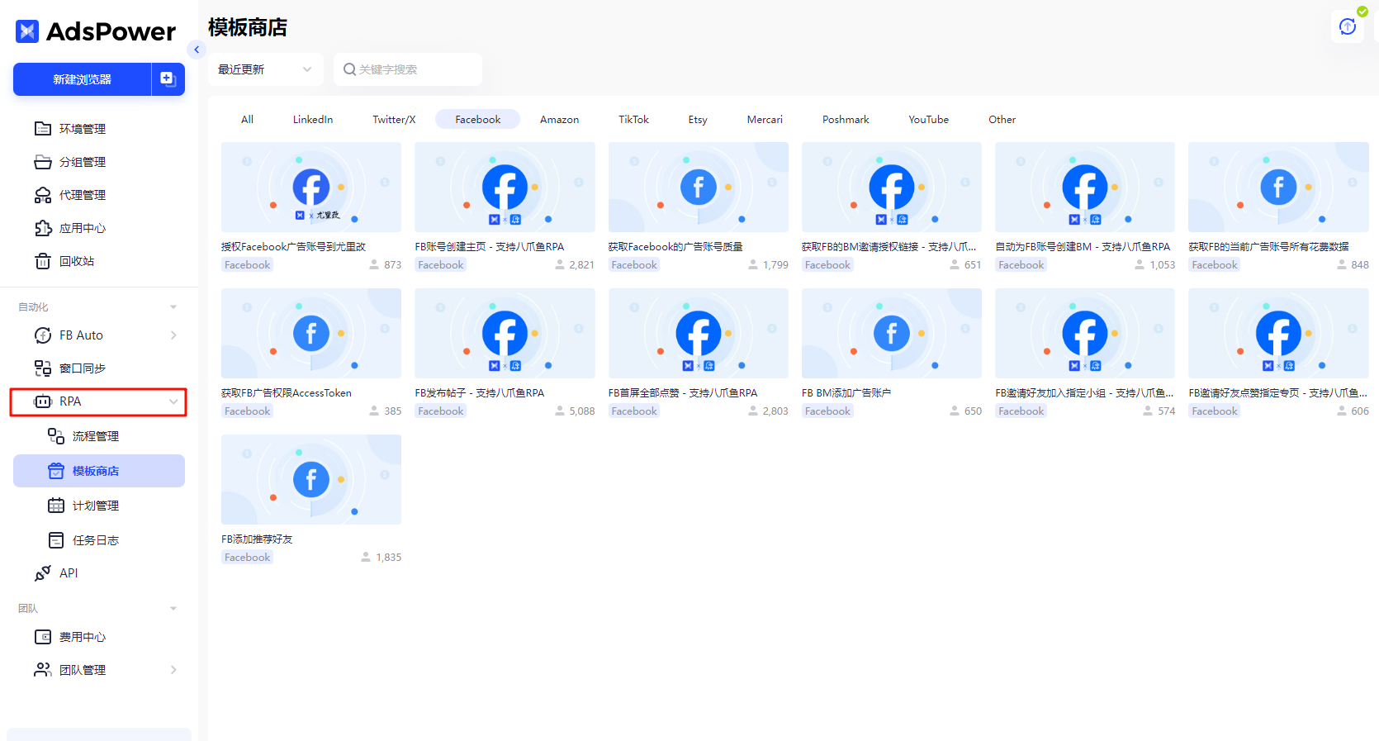The image size is (1379, 741).
Task: Open the API sidebar item
Action: tap(99, 573)
